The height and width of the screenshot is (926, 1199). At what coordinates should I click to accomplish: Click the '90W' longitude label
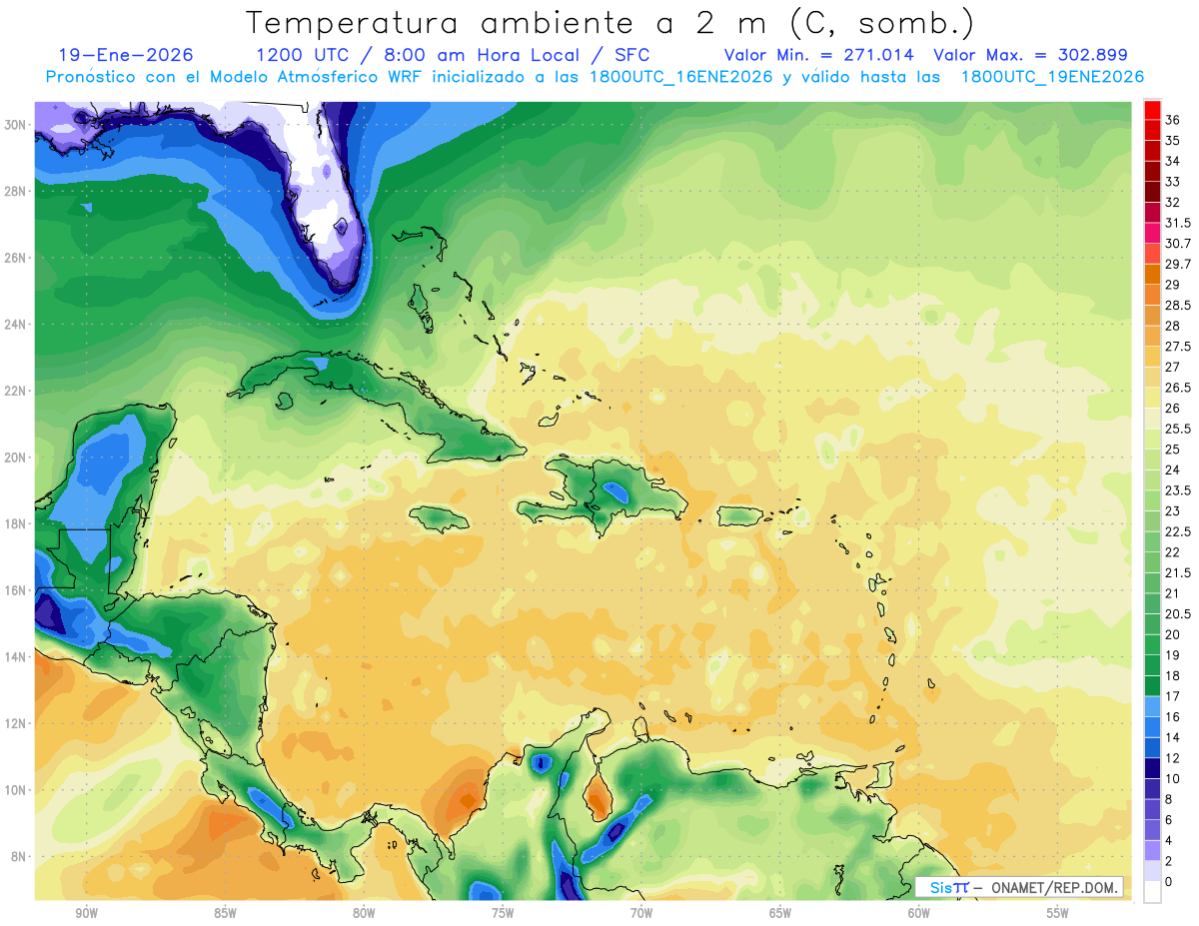tap(86, 913)
